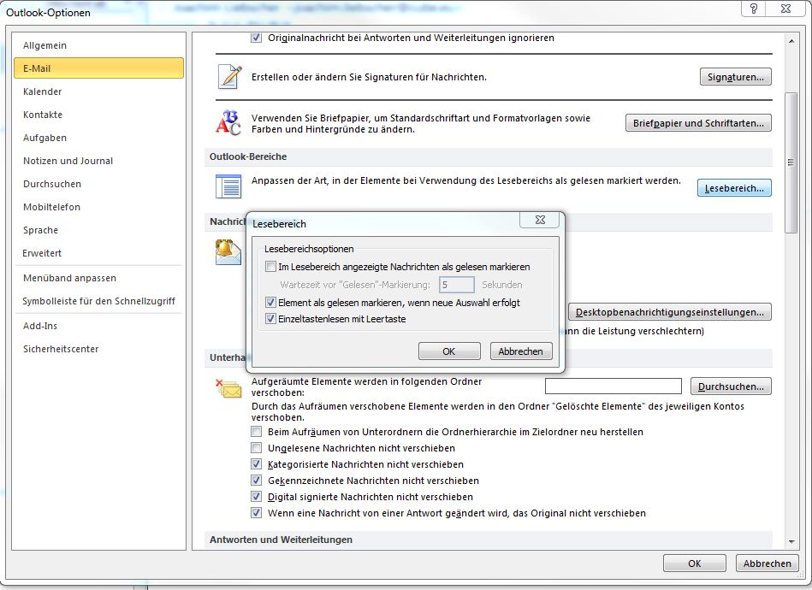Viewport: 812px width, 590px height.
Task: Open the Sicherheitscenter category
Action: 99,349
